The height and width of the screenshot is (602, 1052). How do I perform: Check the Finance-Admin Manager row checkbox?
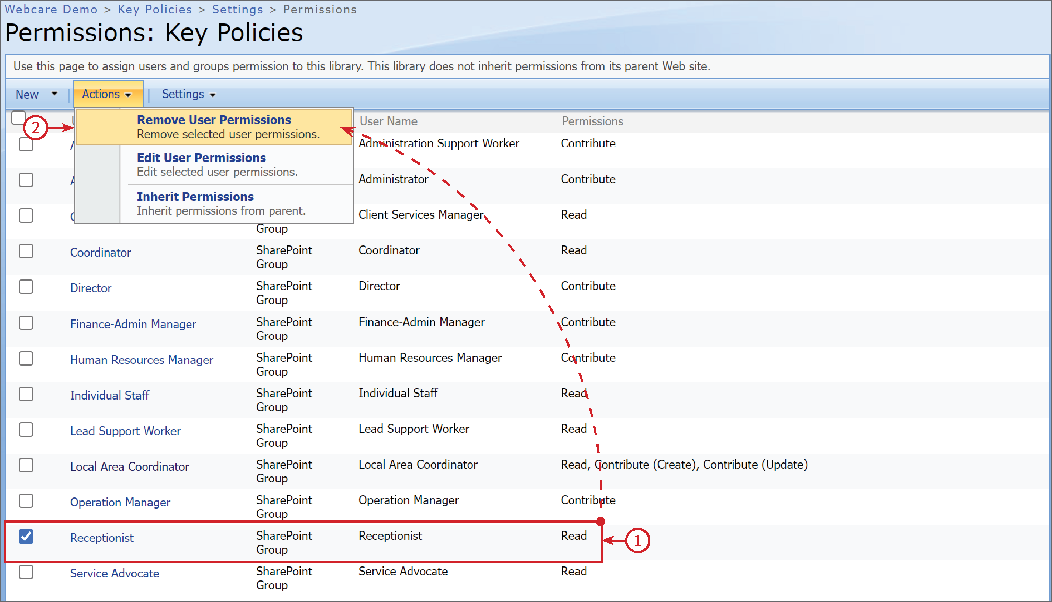click(x=26, y=323)
